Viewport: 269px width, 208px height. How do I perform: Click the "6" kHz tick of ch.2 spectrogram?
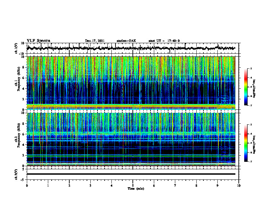click(x=23, y=134)
